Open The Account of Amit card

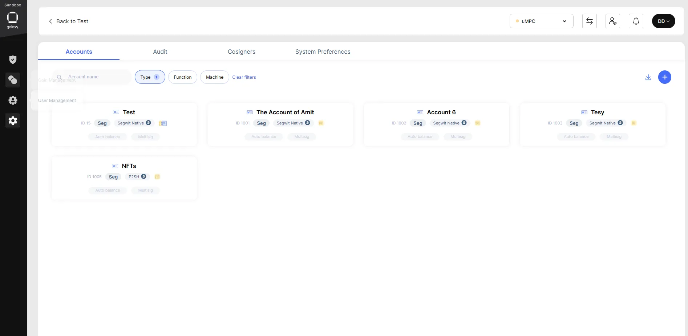[x=280, y=124]
